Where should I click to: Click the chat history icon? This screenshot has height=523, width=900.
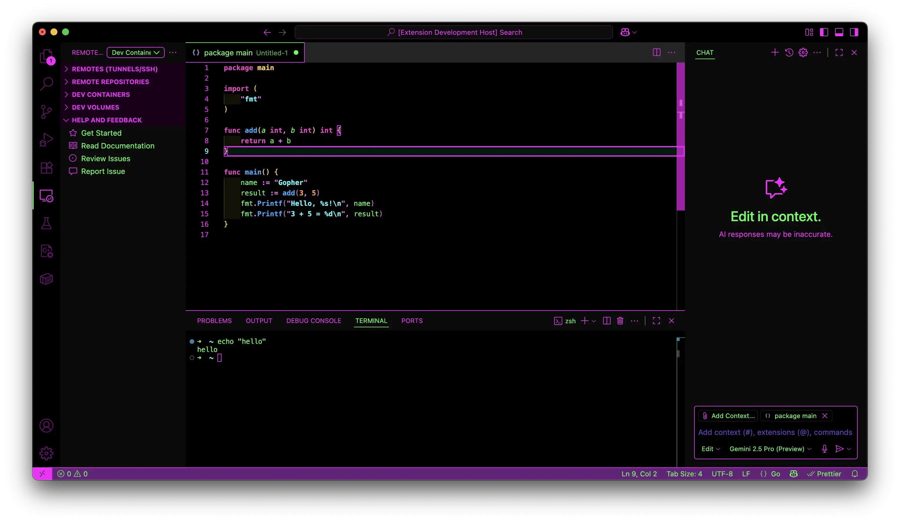pyautogui.click(x=789, y=52)
